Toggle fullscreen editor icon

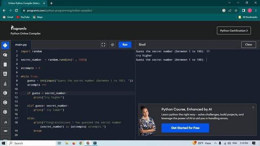point(103,45)
